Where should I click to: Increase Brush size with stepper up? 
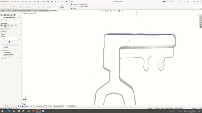pos(19,38)
